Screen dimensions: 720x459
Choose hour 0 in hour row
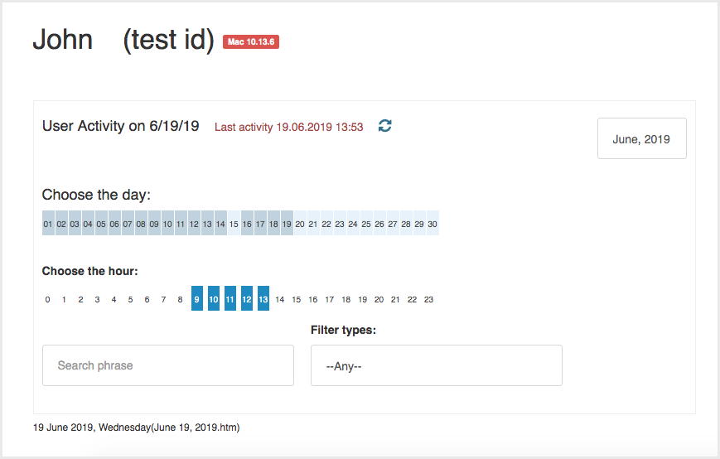(x=47, y=299)
